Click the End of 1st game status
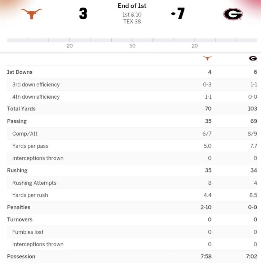Image resolution: width=261 pixels, height=270 pixels. pos(132,6)
